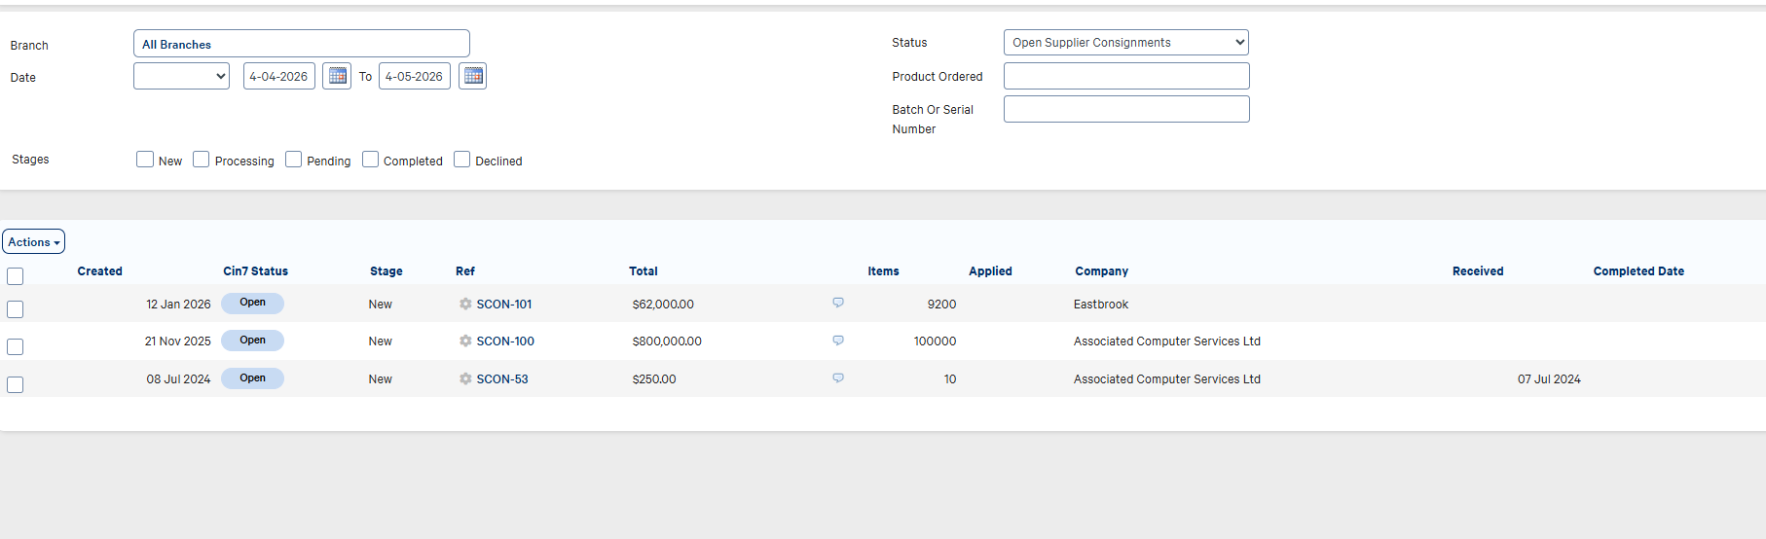Image resolution: width=1766 pixels, height=539 pixels.
Task: Click the gear icon beside SCON-100
Action: click(465, 341)
